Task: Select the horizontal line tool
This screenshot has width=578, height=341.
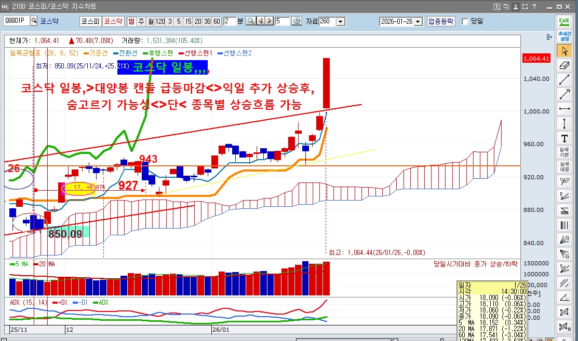Action: tap(564, 108)
